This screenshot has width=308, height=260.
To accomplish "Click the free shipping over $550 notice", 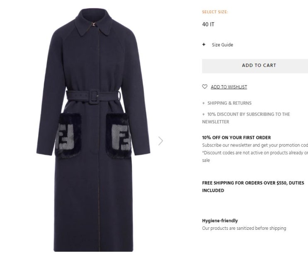I will (x=253, y=187).
